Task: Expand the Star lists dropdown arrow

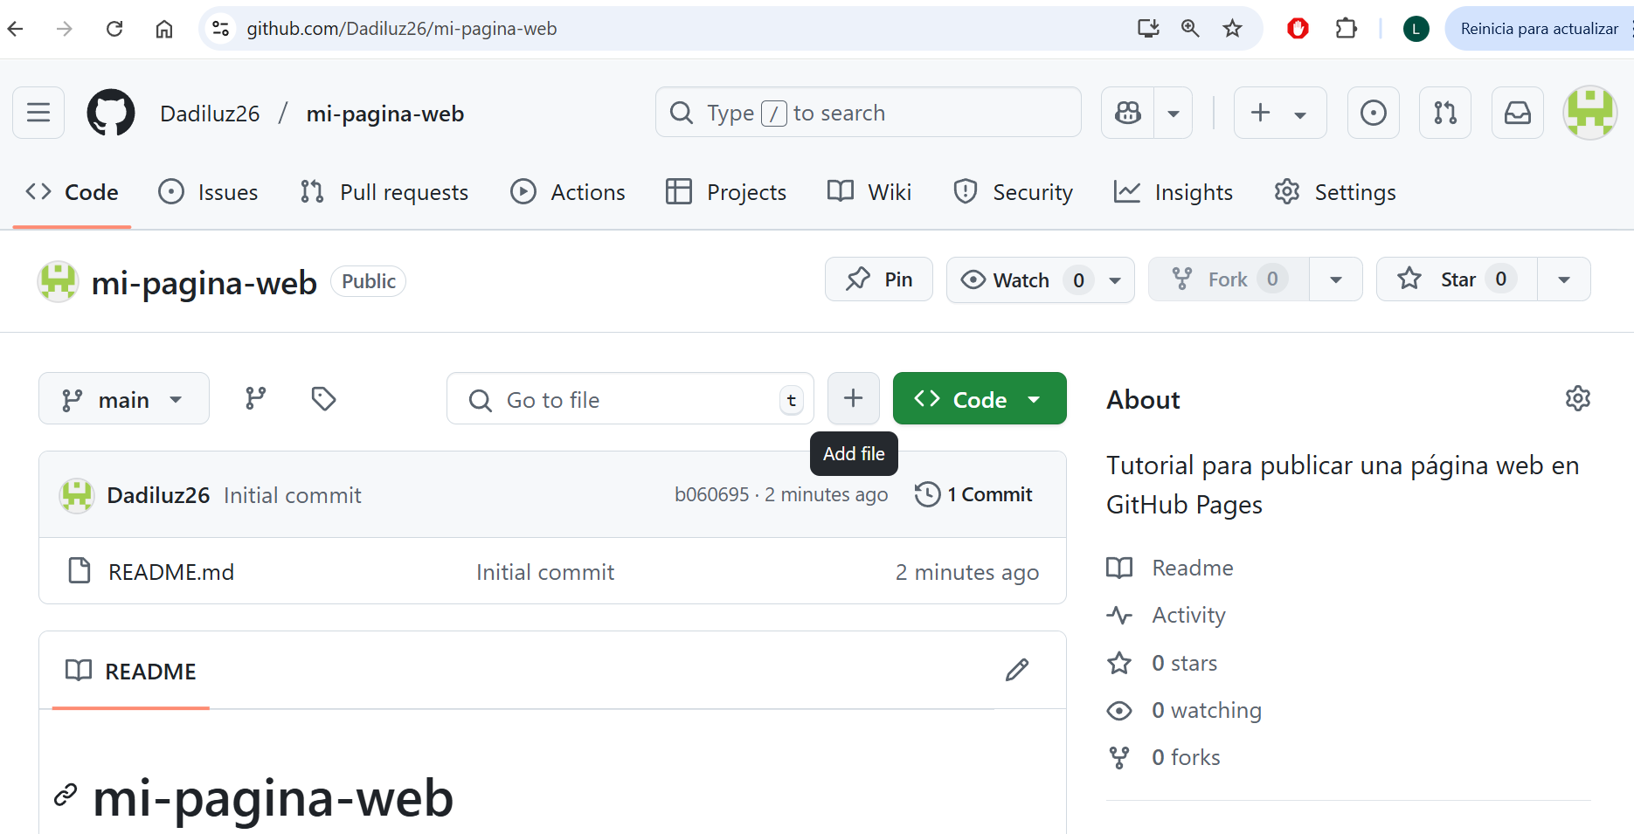Action: pos(1564,279)
